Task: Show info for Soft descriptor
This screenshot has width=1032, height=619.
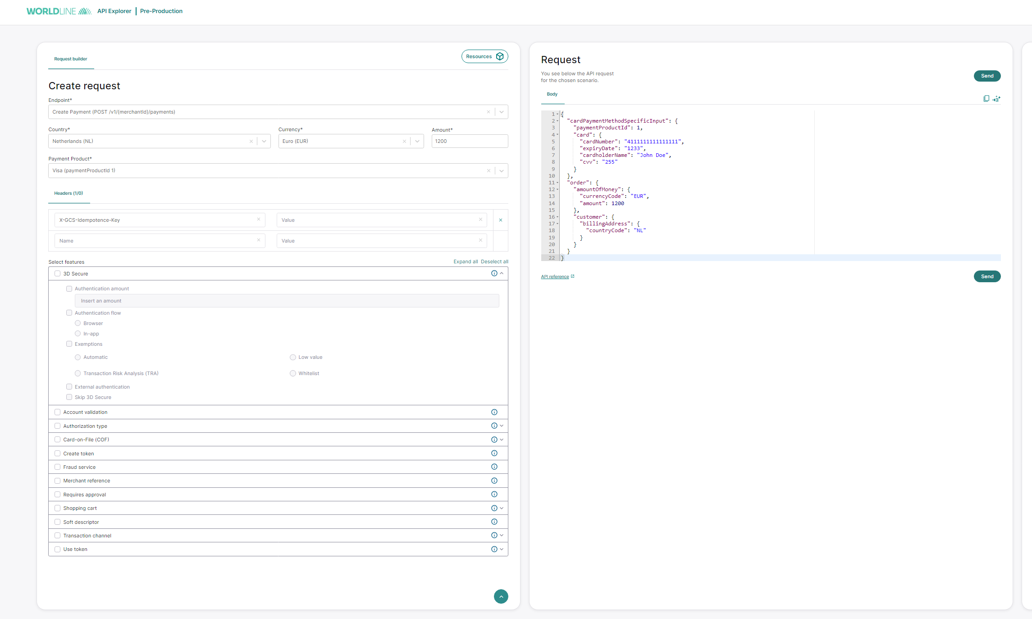Action: [x=494, y=522]
